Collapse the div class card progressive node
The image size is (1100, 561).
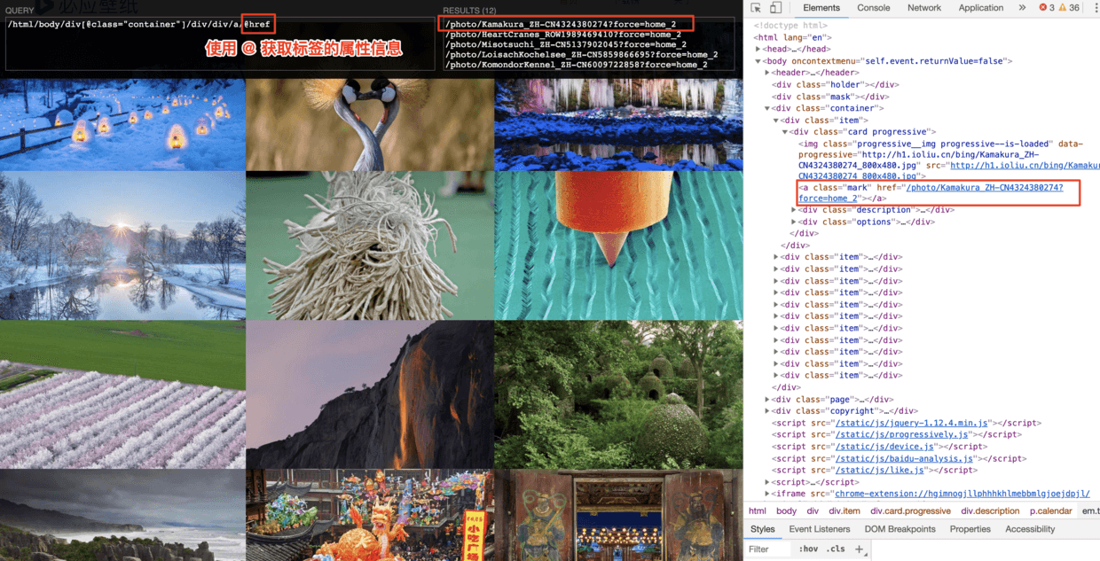point(785,132)
